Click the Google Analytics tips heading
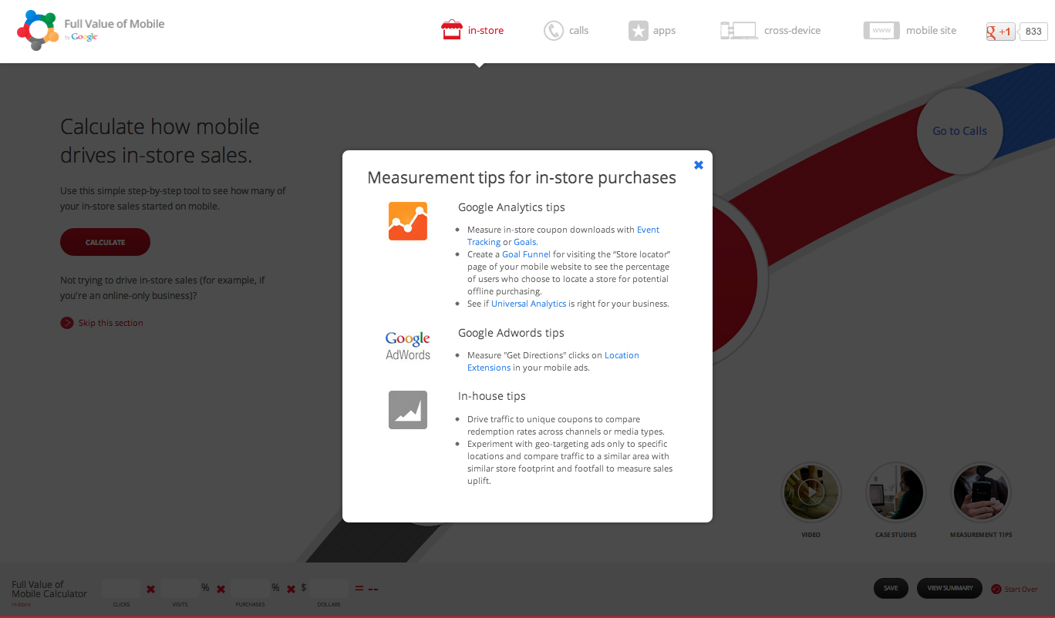This screenshot has width=1055, height=618. 511,207
